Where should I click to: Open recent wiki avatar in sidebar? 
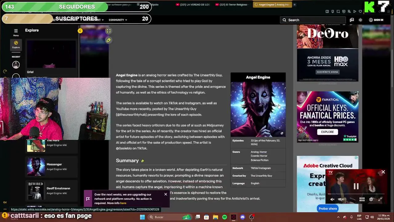(x=16, y=65)
